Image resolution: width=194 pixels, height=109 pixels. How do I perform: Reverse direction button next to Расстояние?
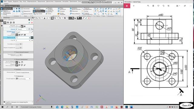tap(32, 38)
